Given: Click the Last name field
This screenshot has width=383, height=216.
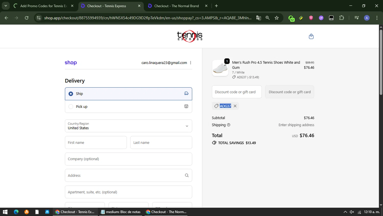Looking at the screenshot, I should pos(161,143).
